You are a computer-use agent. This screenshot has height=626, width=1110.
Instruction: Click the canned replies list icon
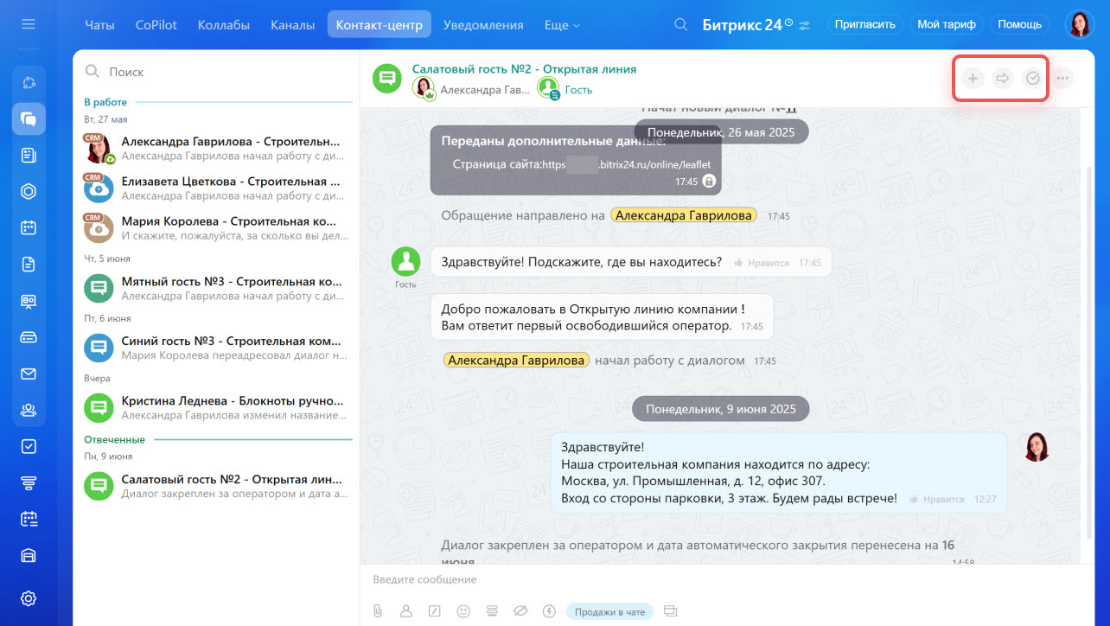[x=492, y=611]
